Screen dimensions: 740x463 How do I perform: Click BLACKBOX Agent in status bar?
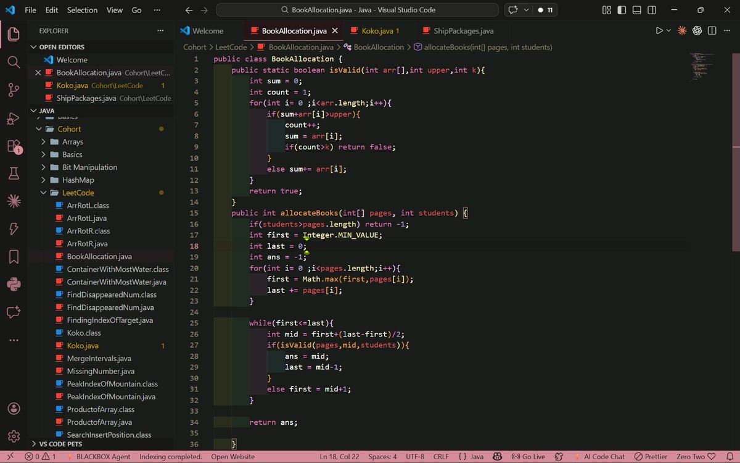(x=97, y=457)
